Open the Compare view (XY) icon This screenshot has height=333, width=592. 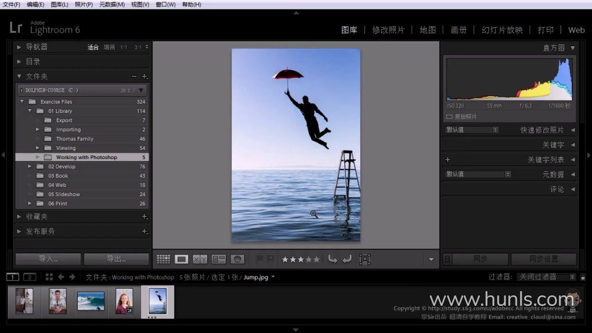(x=200, y=260)
